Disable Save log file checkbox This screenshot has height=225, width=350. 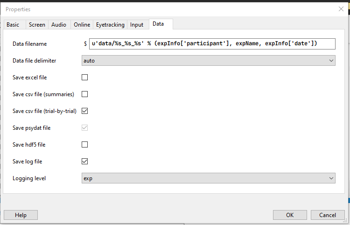tap(84, 161)
